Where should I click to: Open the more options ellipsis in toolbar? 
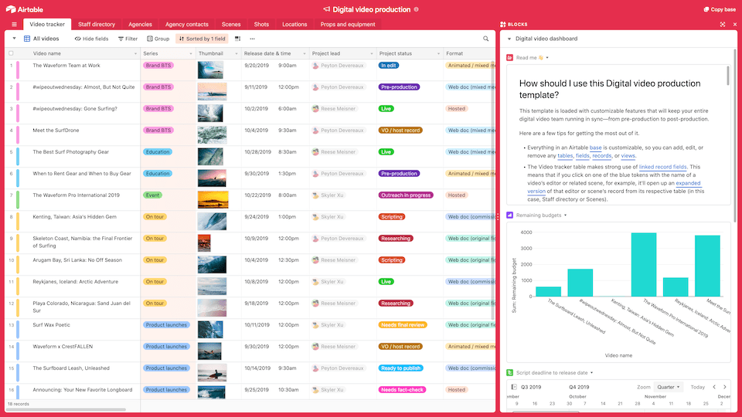coord(252,39)
